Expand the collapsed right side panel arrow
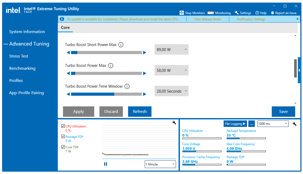Screen dimensions: 303x174 click(299, 70)
